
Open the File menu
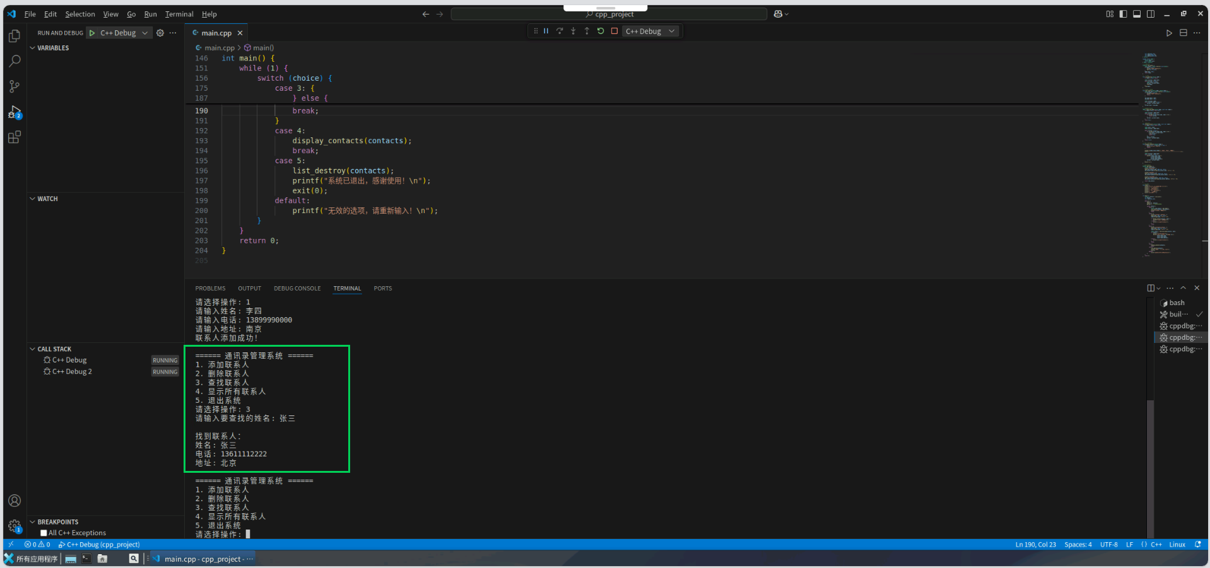pos(30,14)
